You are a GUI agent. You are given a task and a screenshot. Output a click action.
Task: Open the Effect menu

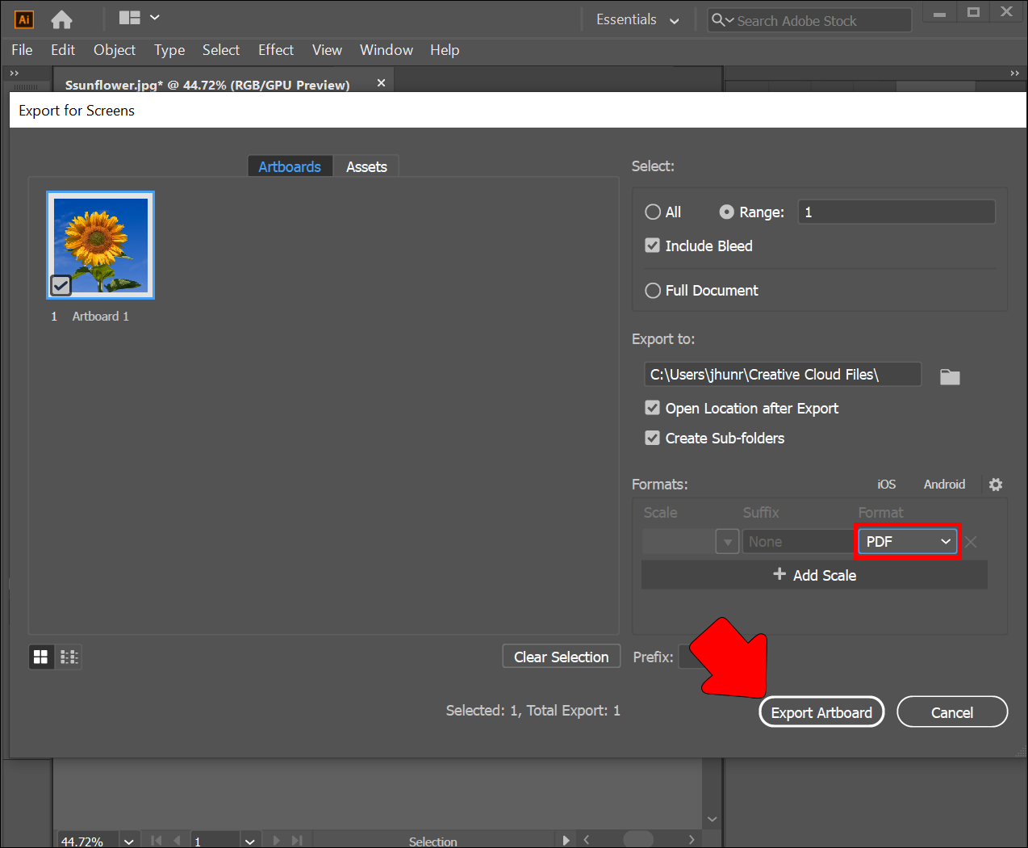click(275, 50)
